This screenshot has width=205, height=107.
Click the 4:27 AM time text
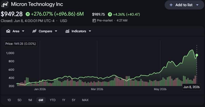[x=122, y=20]
